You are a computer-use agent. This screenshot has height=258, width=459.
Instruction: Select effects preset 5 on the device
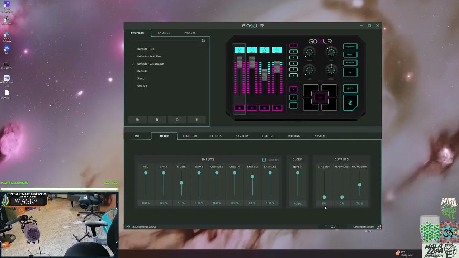click(x=293, y=70)
